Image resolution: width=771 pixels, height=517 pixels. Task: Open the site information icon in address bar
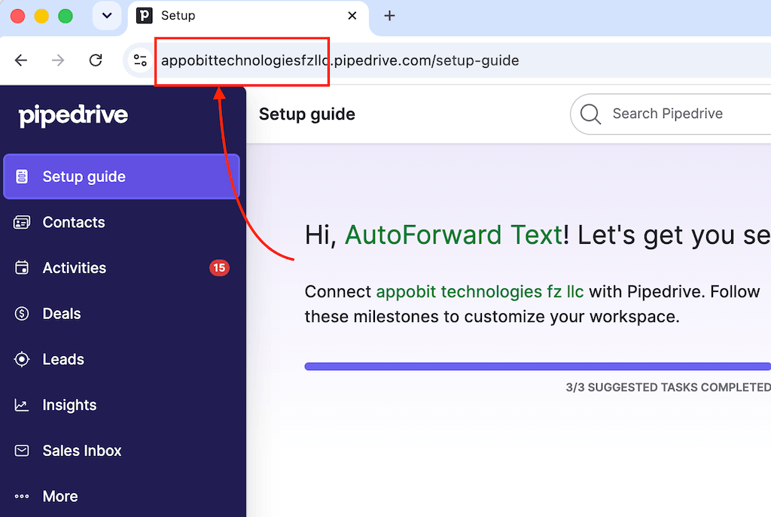pos(140,60)
